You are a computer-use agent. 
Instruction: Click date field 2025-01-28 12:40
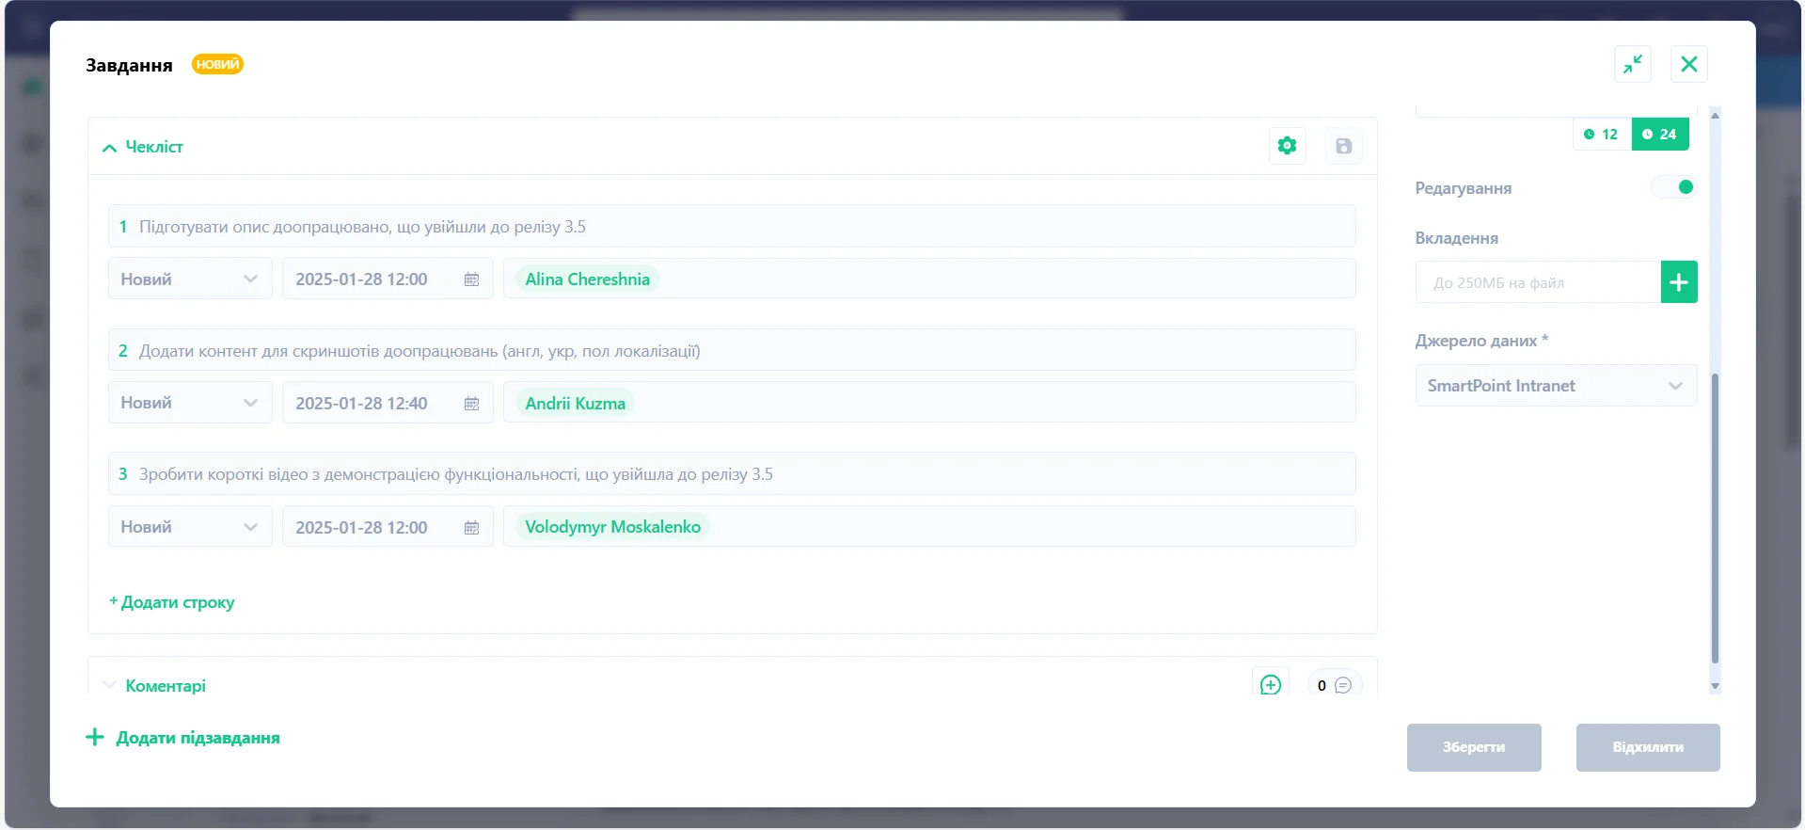point(388,403)
